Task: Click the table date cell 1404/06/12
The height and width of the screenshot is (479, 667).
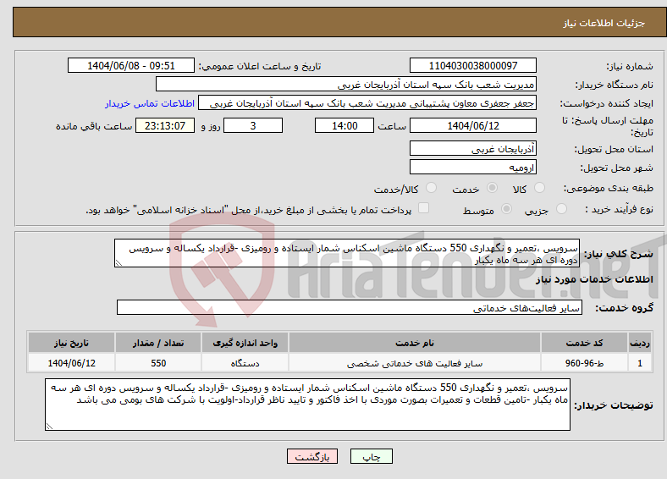Action: coord(71,363)
